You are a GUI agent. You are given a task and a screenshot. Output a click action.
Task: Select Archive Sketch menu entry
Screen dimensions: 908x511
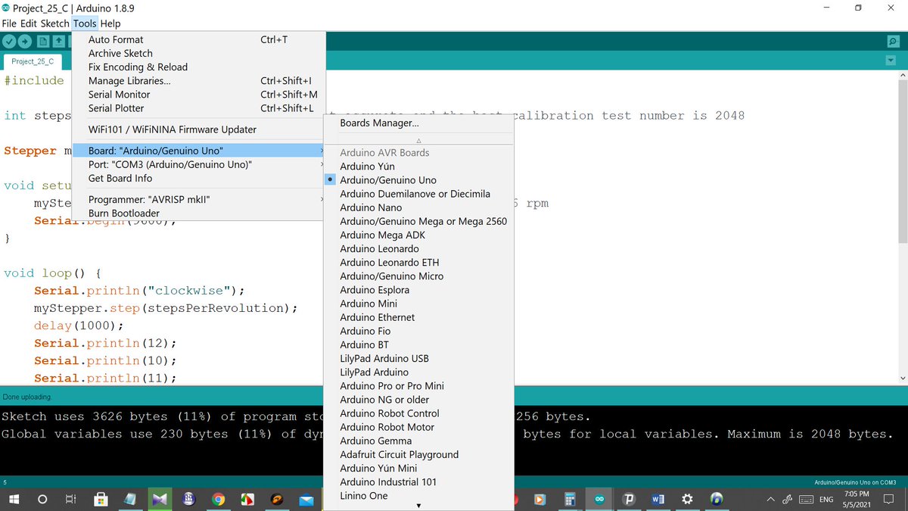click(199, 53)
